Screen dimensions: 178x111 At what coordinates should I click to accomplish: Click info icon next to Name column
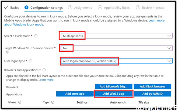tap(20, 102)
